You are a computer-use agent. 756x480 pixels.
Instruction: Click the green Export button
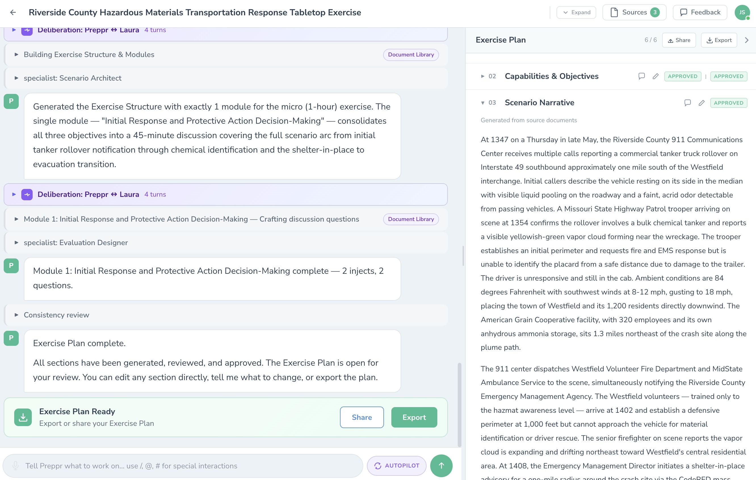click(414, 417)
